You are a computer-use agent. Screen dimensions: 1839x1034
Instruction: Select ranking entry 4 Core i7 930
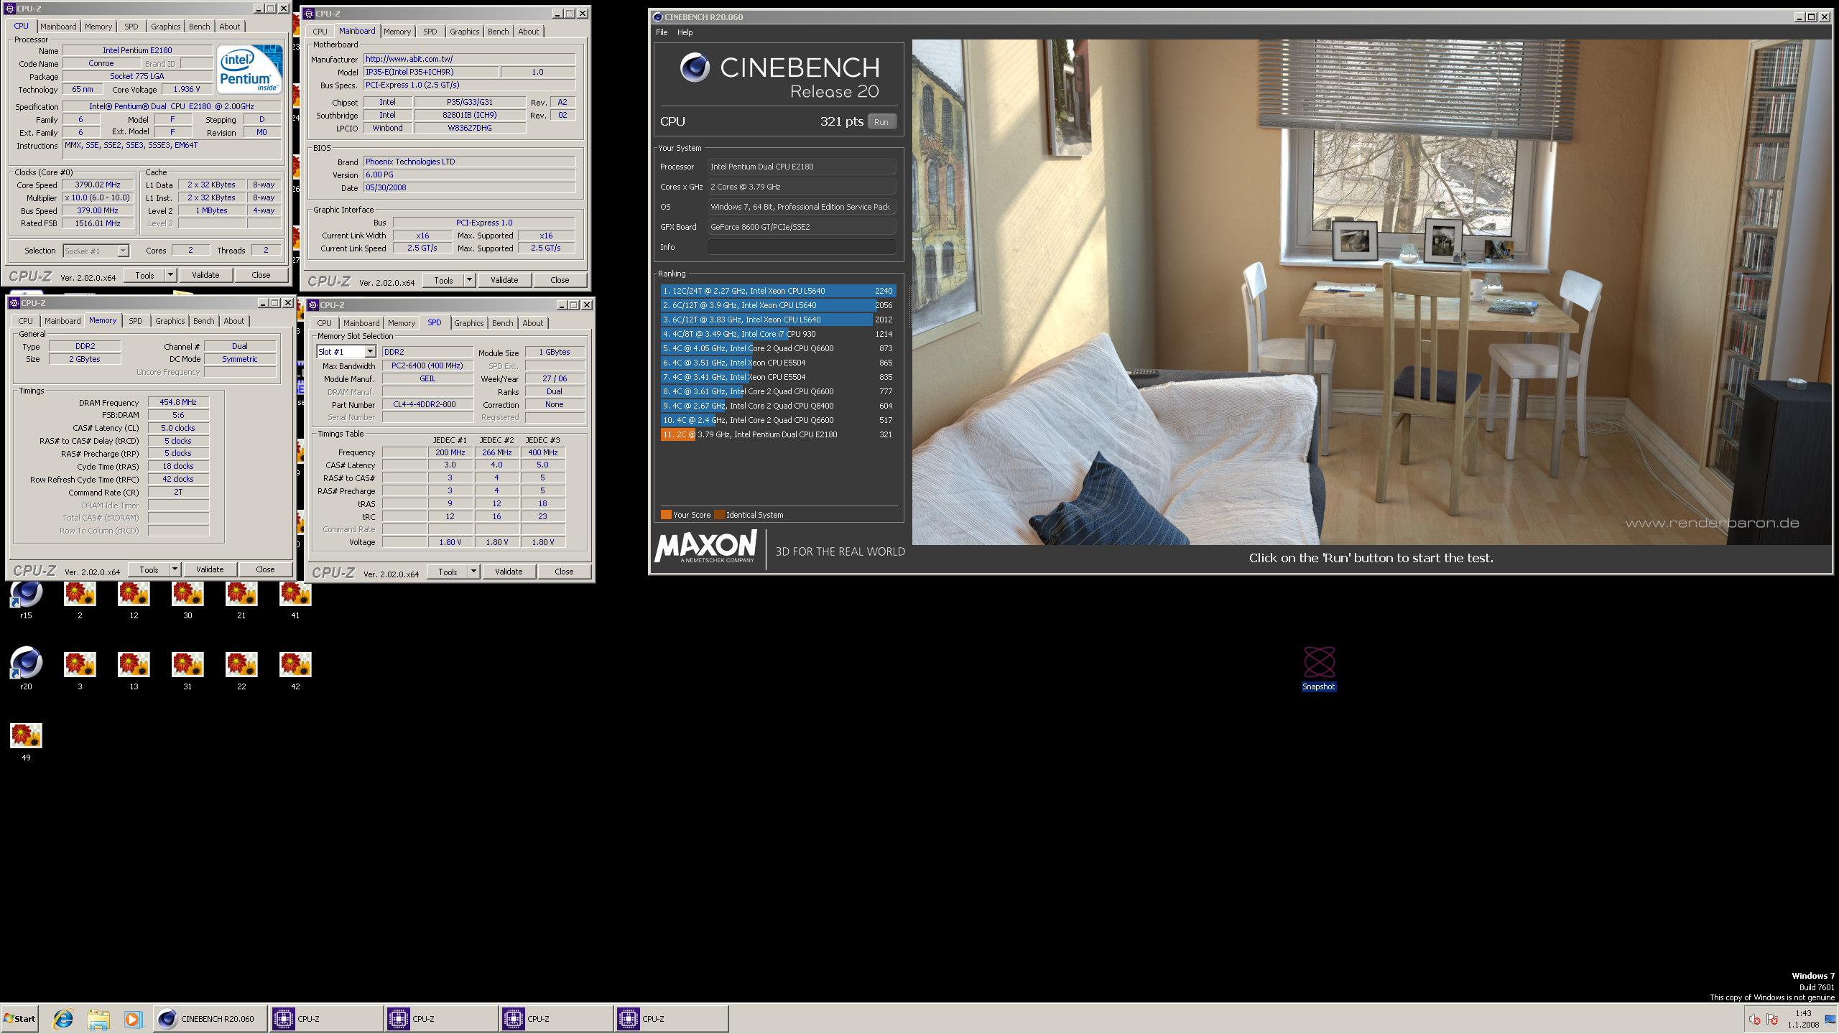[778, 334]
